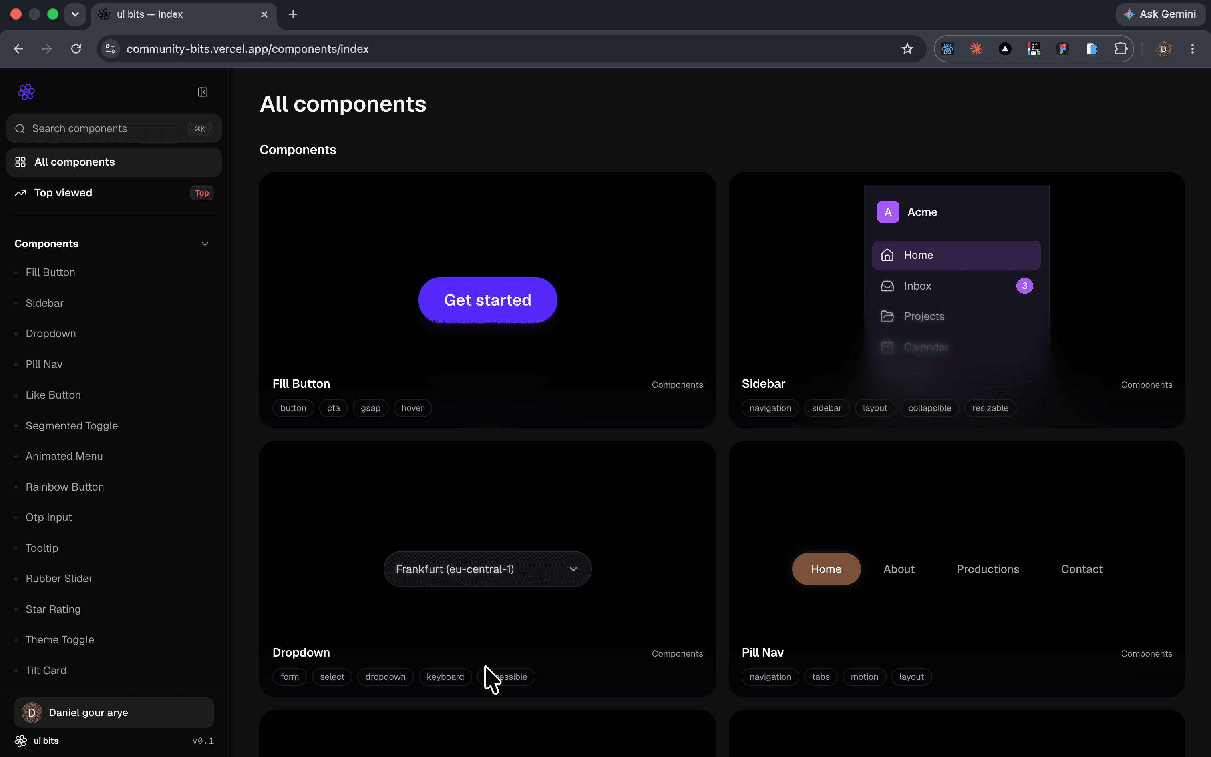This screenshot has height=757, width=1211.
Task: Open Rubber Slider in sidebar list
Action: pos(59,578)
